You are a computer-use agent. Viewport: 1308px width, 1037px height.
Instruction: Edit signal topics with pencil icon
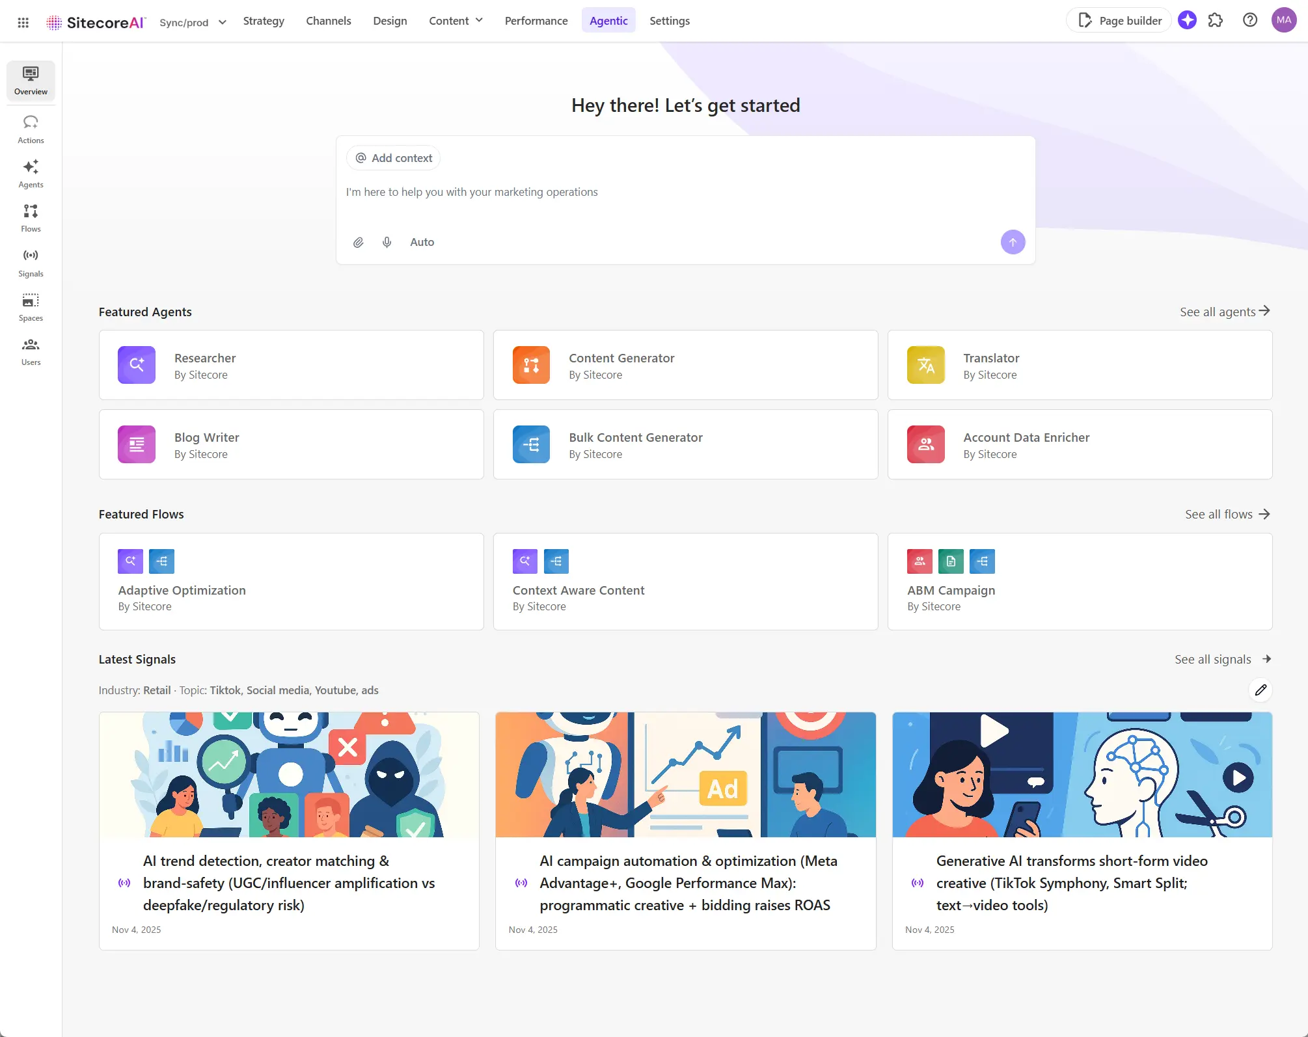pyautogui.click(x=1260, y=690)
